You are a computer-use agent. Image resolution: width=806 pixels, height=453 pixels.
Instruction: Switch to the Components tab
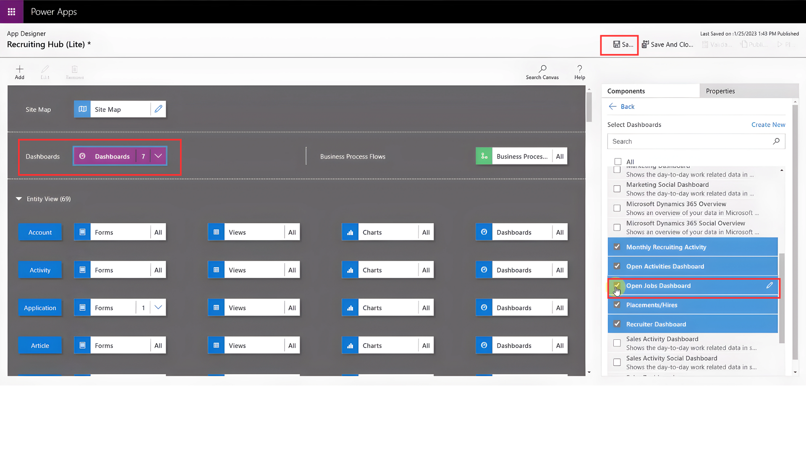[x=651, y=91]
